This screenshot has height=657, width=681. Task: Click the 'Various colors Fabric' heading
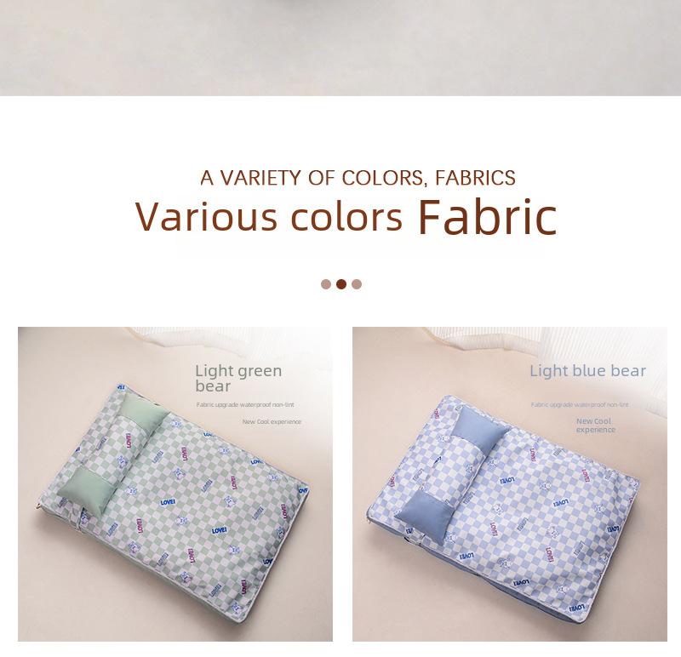coord(346,217)
